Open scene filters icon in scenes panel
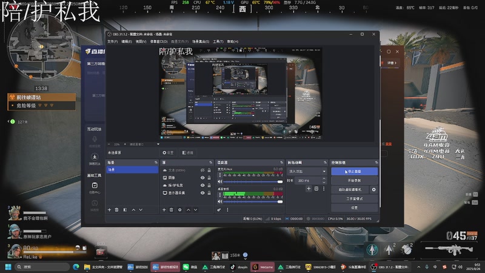Image resolution: width=485 pixels, height=273 pixels. coord(125,210)
